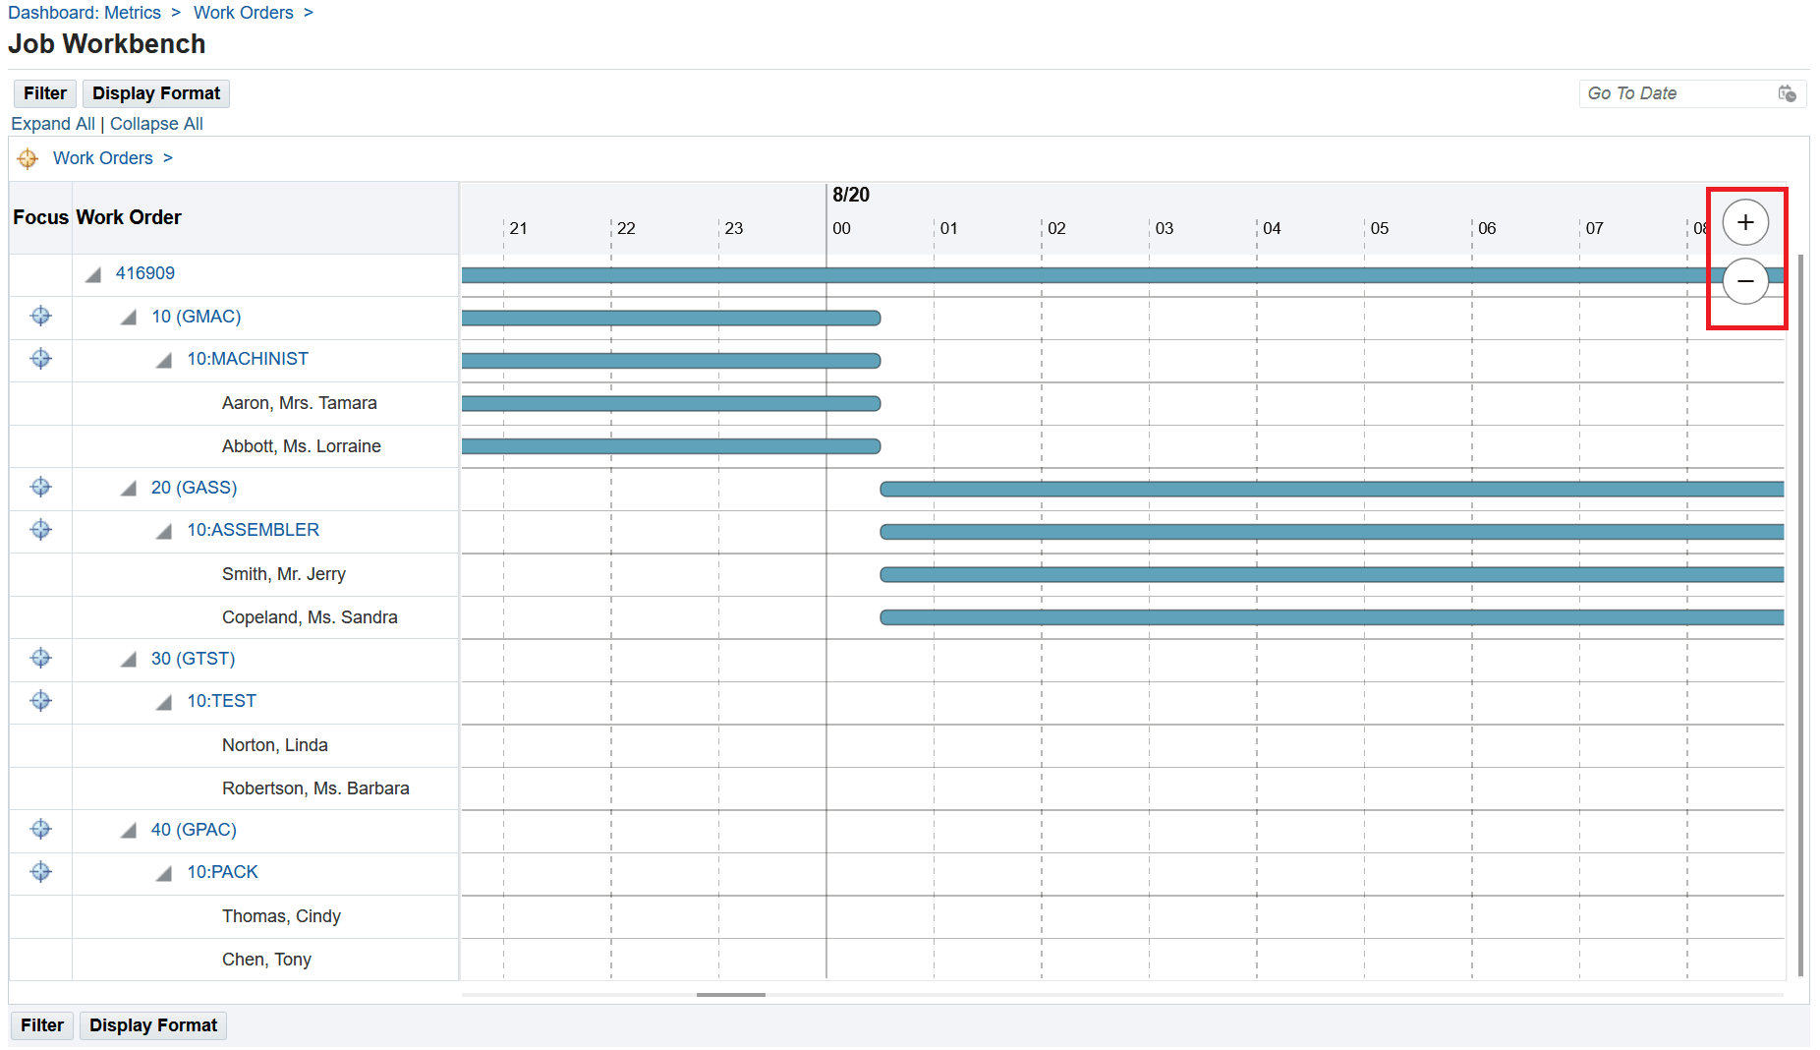Open the 10:PACK link
This screenshot has width=1820, height=1050.
(223, 872)
